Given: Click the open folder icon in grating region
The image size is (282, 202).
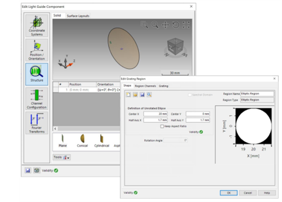Looking at the screenshot, I should pyautogui.click(x=135, y=95).
